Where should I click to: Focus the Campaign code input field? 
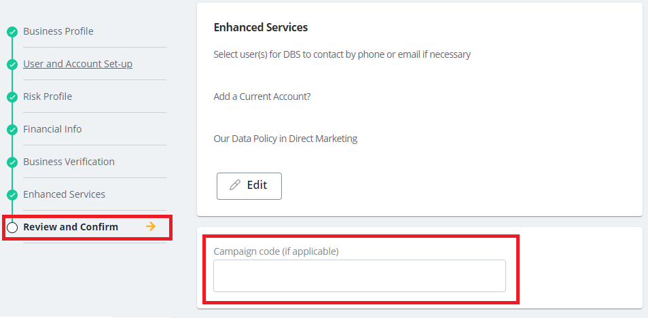[x=359, y=276]
